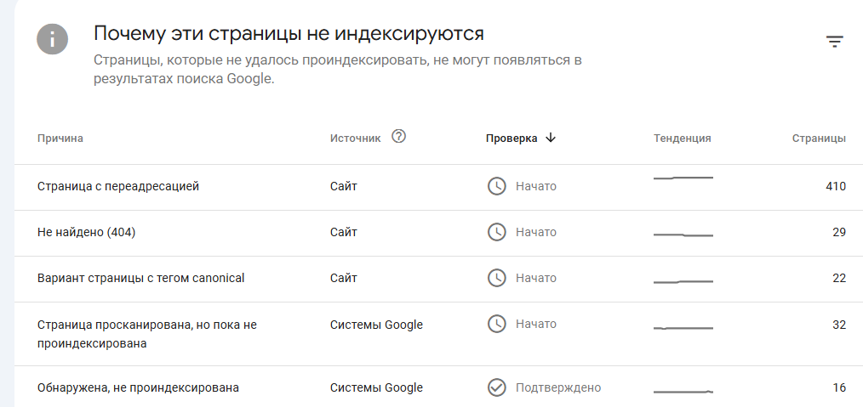Click the Страницы column header

click(x=819, y=138)
